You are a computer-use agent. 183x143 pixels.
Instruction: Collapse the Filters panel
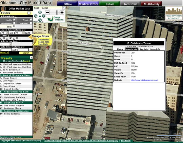click(29, 13)
